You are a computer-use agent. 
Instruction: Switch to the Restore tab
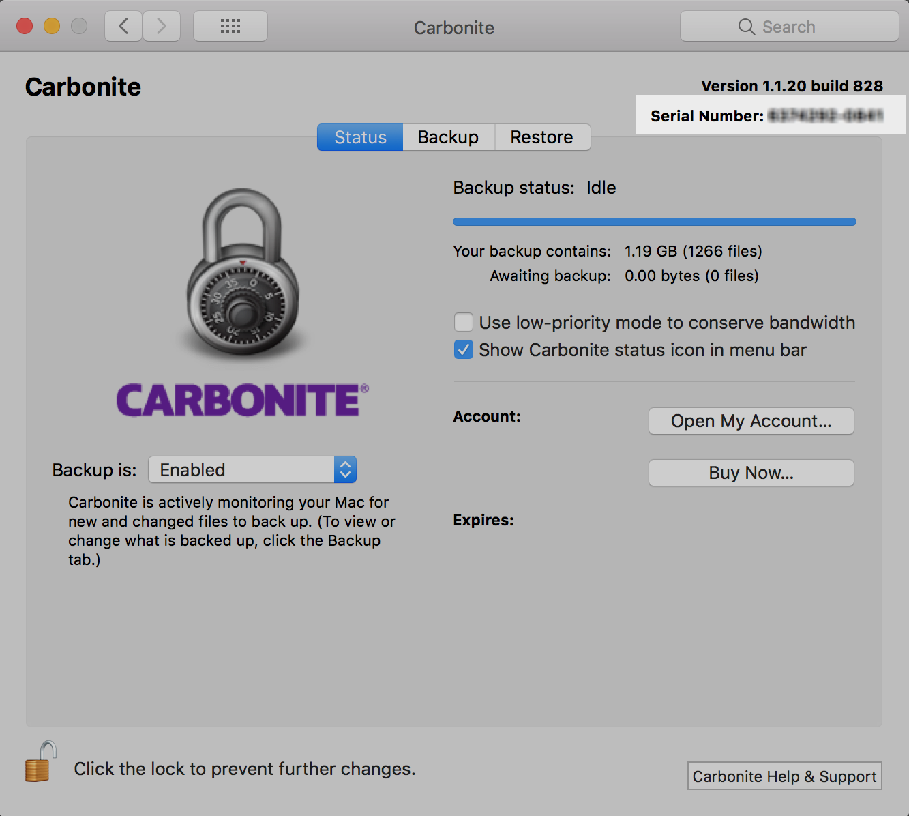541,137
